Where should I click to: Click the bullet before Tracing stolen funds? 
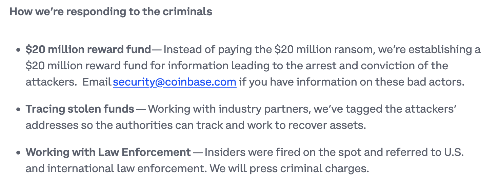click(18, 110)
